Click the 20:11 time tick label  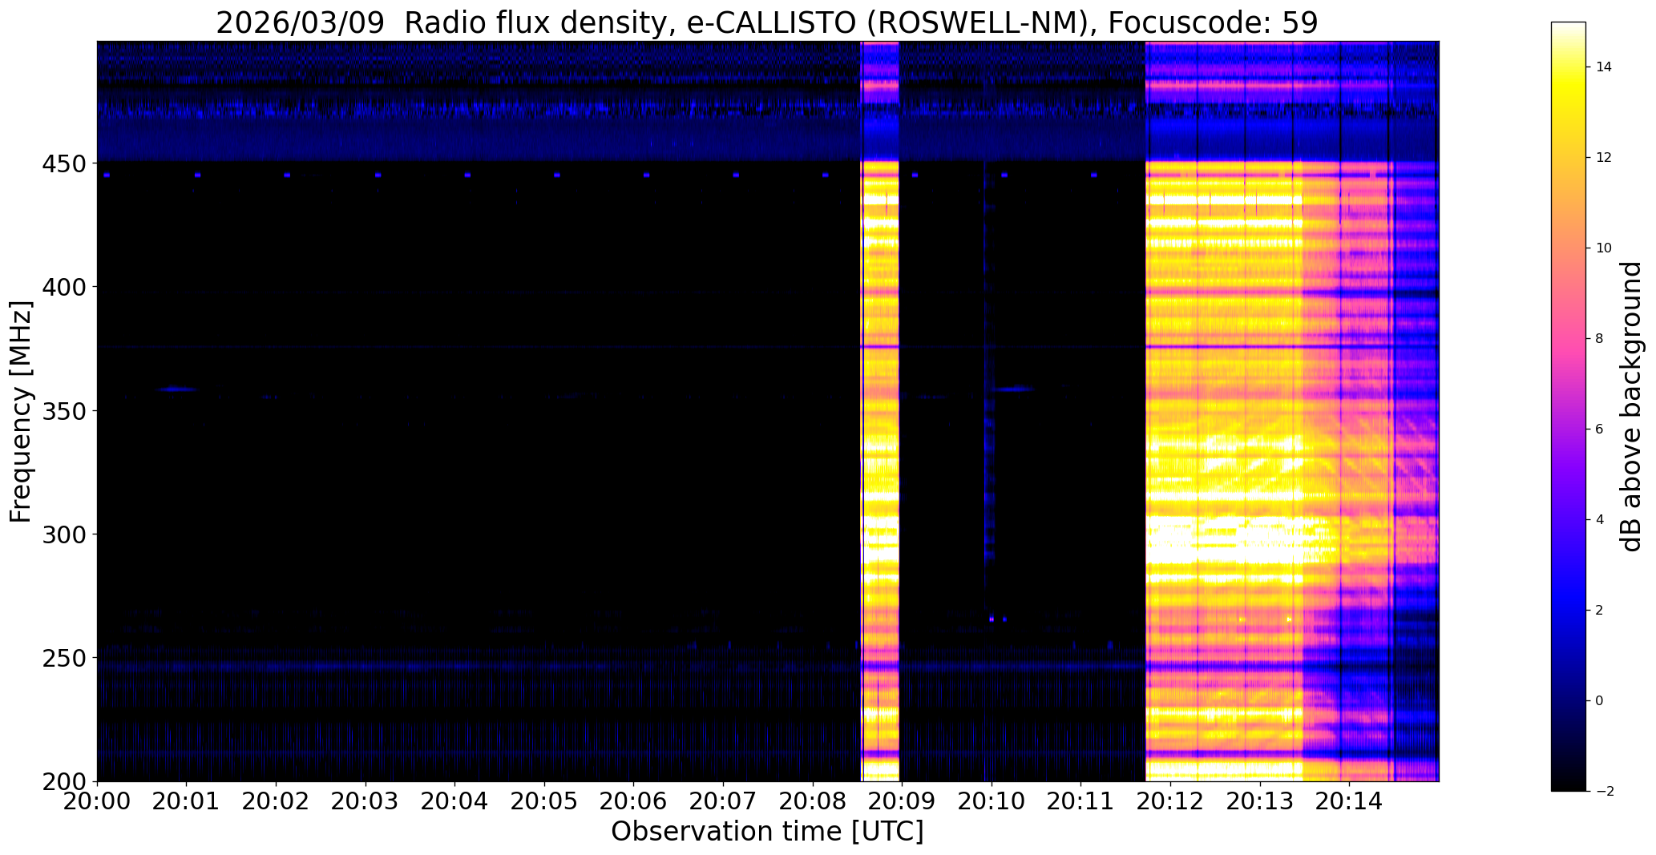point(1080,800)
